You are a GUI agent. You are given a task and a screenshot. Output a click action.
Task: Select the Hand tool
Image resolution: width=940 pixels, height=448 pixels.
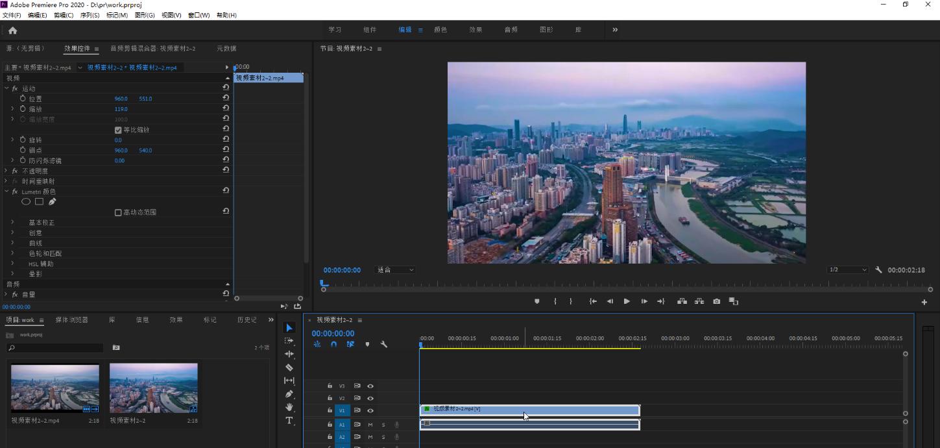point(289,407)
